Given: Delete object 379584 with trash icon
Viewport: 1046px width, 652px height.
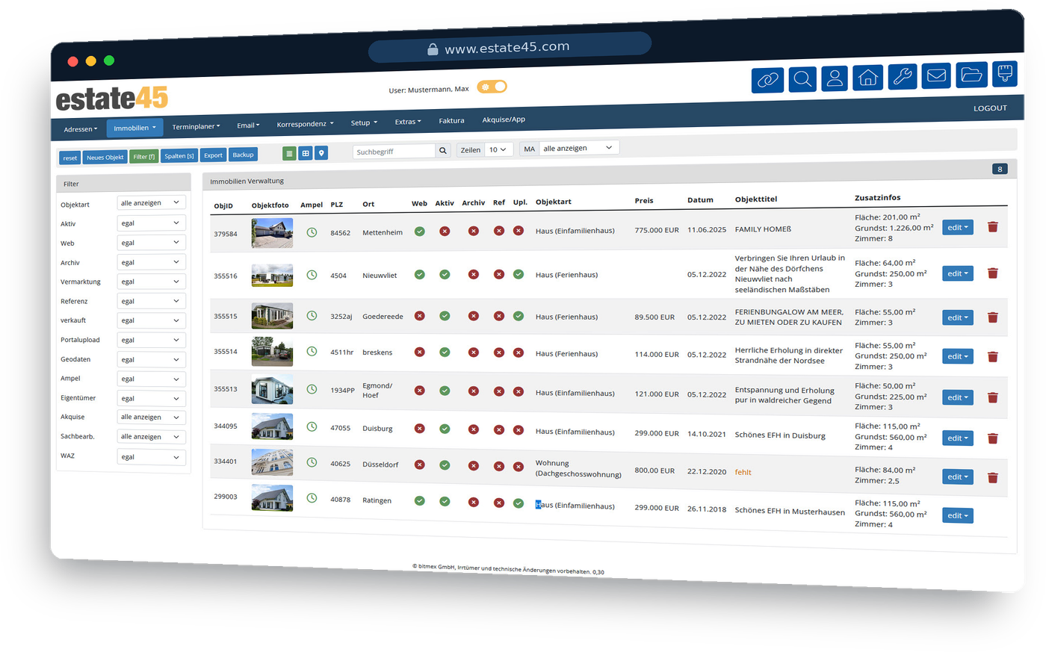Looking at the screenshot, I should pos(992,227).
